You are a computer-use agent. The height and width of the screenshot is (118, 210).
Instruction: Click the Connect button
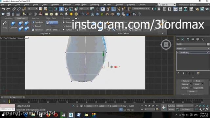(x=192, y=91)
